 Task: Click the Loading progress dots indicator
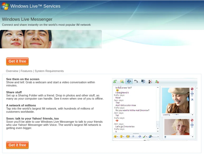pyautogui.click(x=175, y=115)
